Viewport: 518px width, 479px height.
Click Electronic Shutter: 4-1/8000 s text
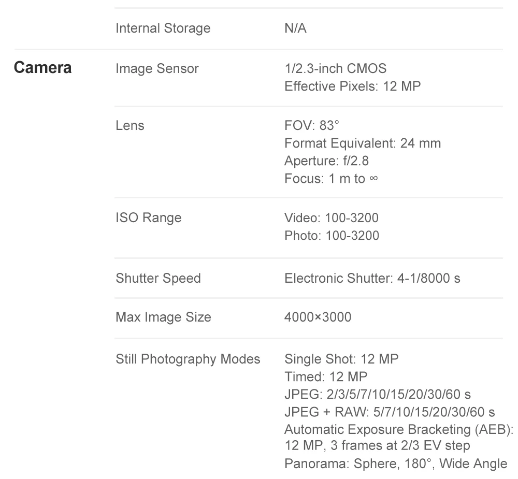click(x=372, y=279)
